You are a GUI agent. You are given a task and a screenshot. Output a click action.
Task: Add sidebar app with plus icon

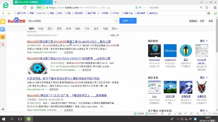(3, 109)
